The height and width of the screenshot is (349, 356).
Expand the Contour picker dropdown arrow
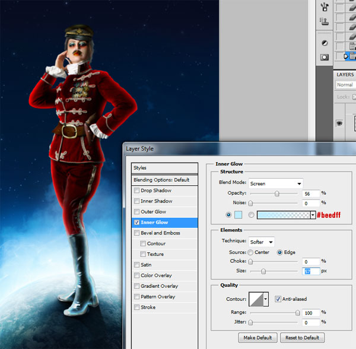click(266, 299)
